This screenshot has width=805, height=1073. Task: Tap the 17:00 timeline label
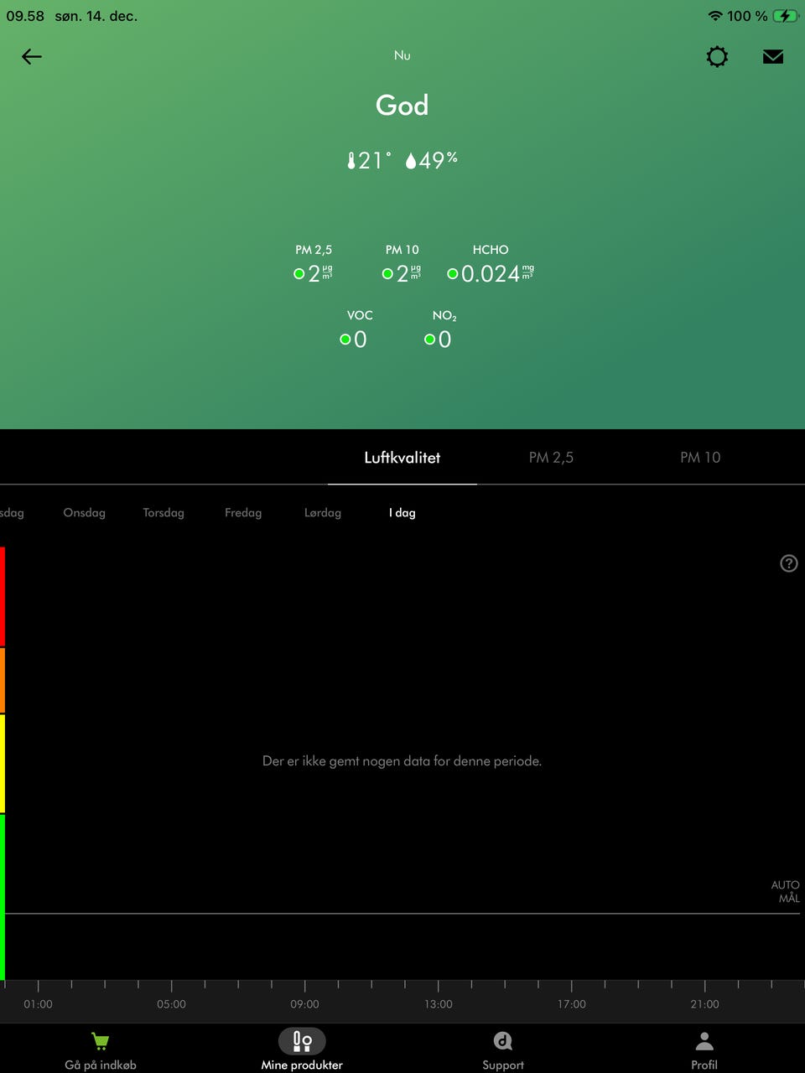click(571, 1003)
